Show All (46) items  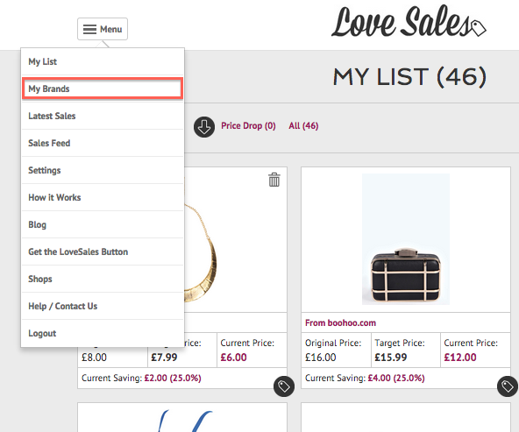tap(303, 125)
